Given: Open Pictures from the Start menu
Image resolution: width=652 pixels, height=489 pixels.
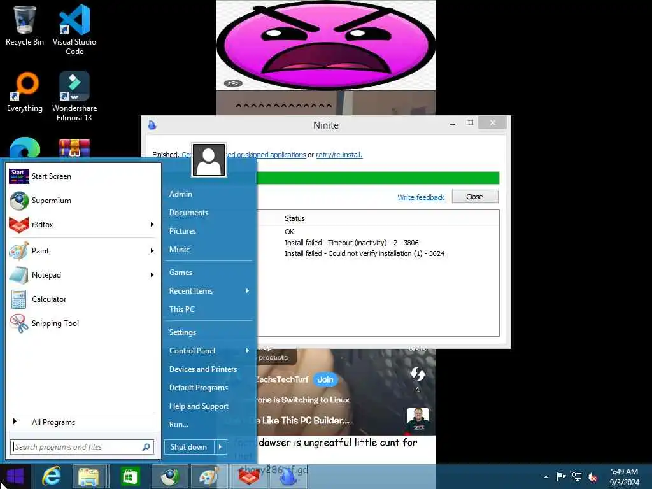Looking at the screenshot, I should click(183, 230).
